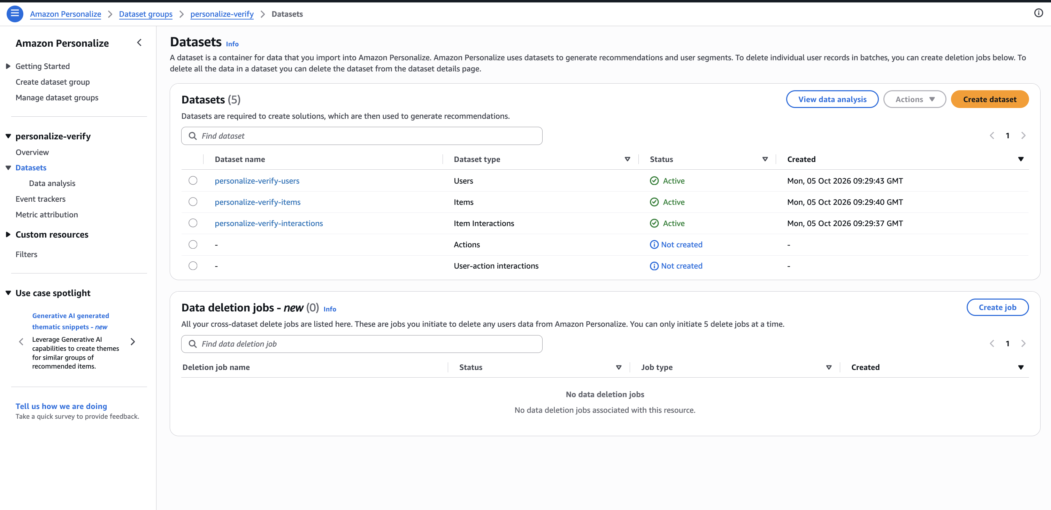1051x510 pixels.
Task: Collapse the Amazon Personalize side panel
Action: pos(139,43)
